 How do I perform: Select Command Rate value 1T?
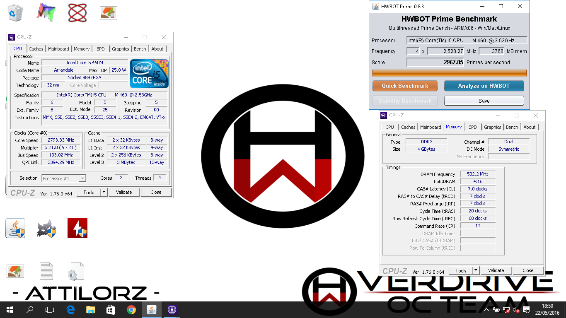tap(478, 226)
